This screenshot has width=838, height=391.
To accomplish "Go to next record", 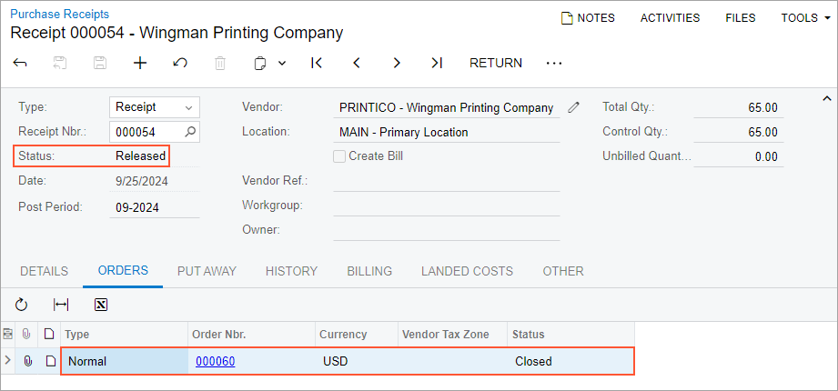I will coord(397,63).
